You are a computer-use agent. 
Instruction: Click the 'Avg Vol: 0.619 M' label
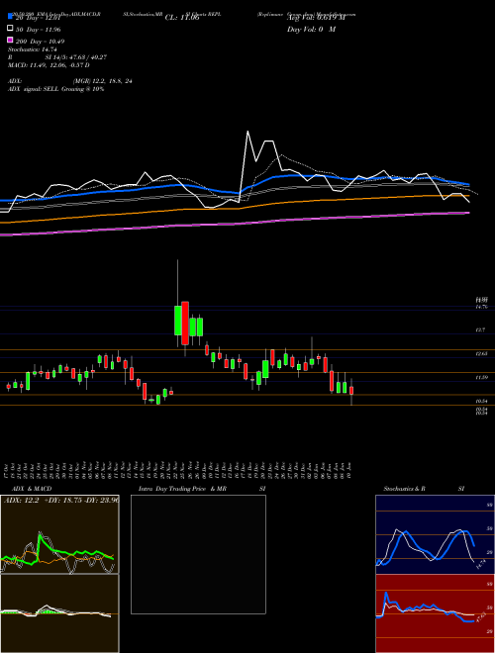click(x=316, y=18)
